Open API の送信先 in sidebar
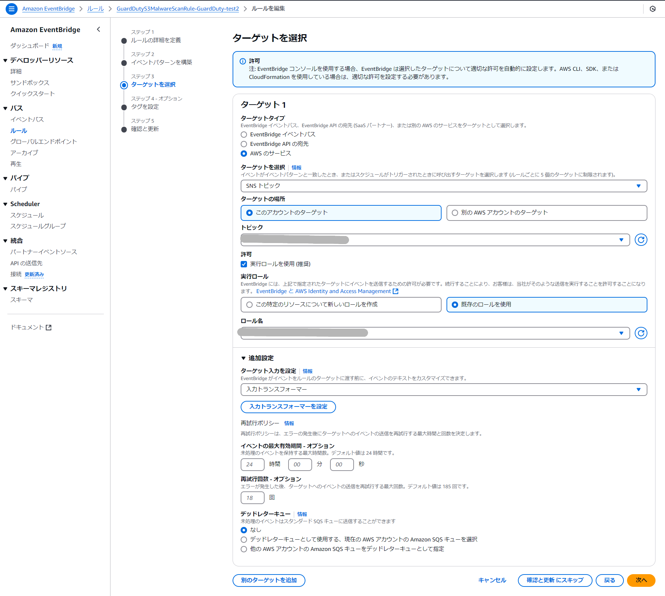Screen dimensions: 665x596 [26, 263]
